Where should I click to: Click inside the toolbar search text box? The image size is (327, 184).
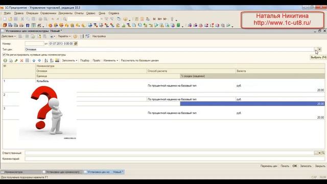click(84, 19)
